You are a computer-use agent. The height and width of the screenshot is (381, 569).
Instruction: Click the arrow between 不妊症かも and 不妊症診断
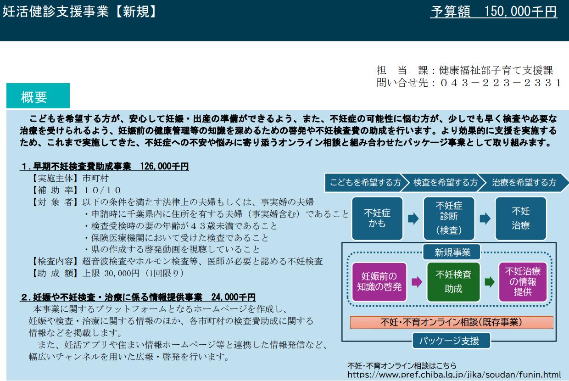coord(413,219)
